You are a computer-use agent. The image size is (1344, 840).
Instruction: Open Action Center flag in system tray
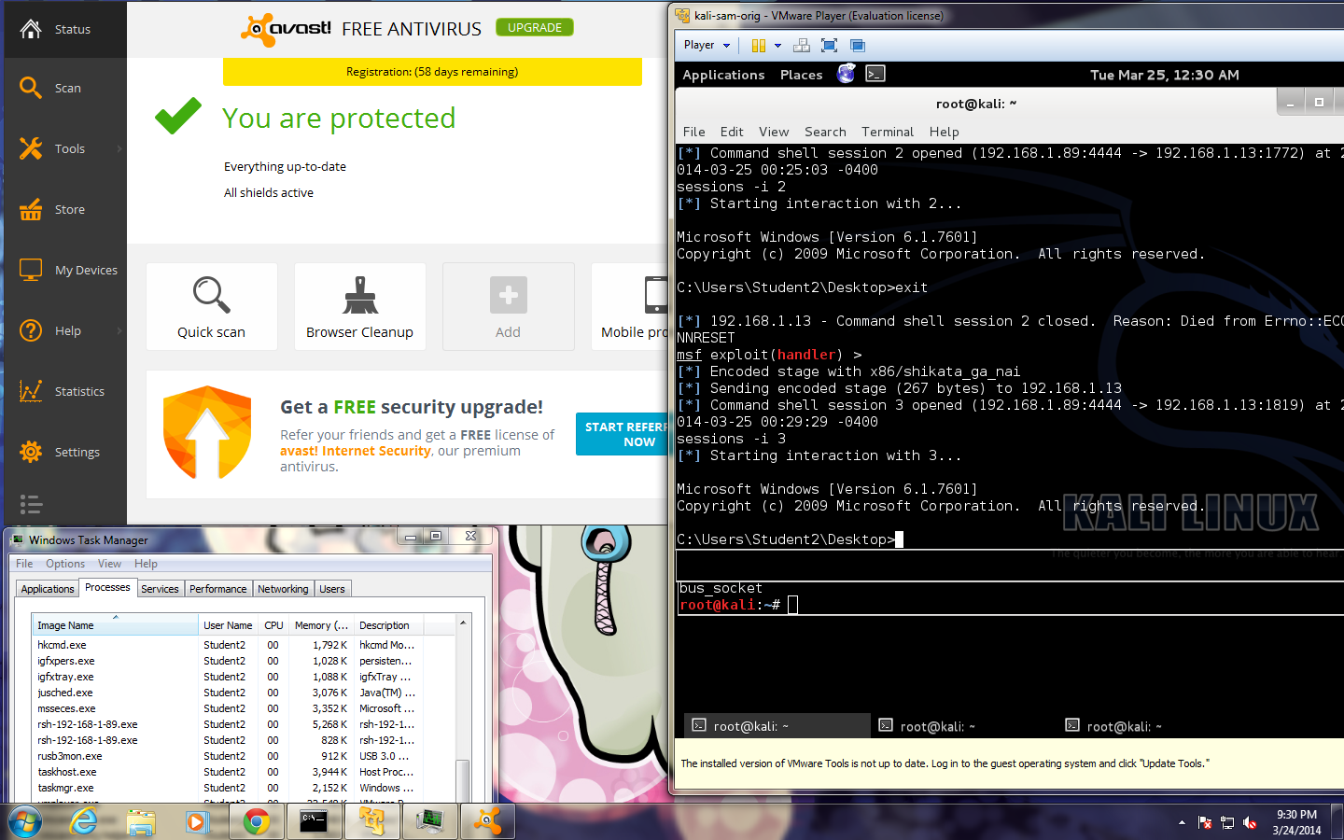(x=1205, y=822)
